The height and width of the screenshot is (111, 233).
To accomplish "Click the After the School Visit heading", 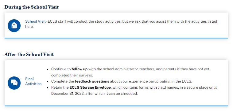I will pos(29,54).
